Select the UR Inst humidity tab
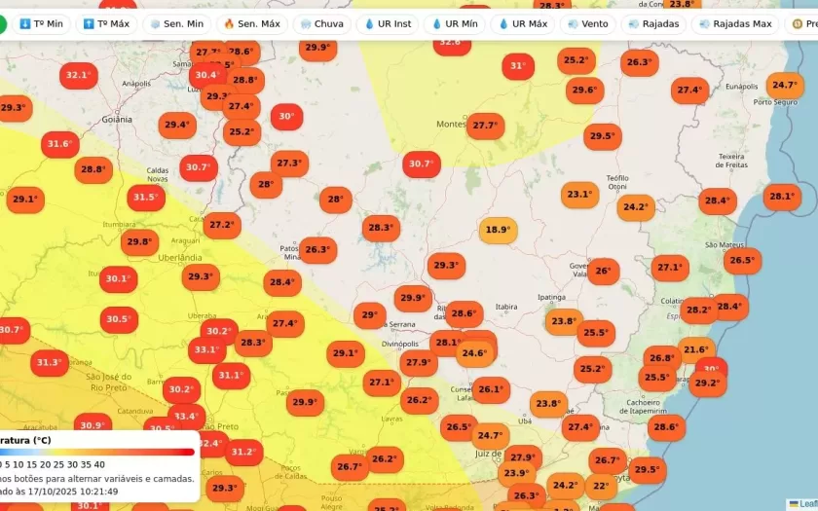 point(388,23)
